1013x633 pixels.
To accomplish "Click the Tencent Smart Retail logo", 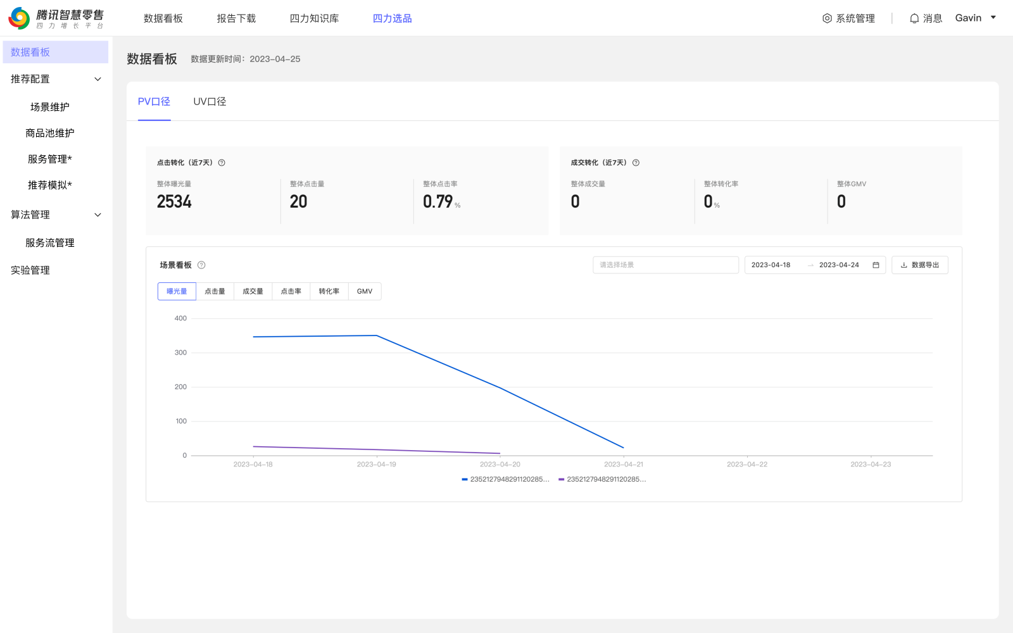I will click(56, 18).
